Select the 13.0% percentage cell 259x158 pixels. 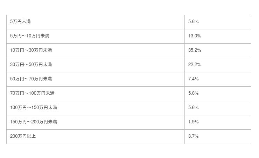point(195,36)
